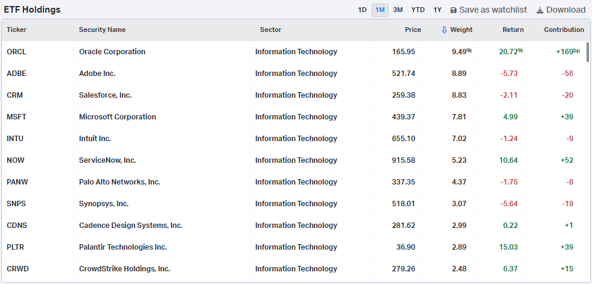Switch to the 3M period
This screenshot has width=592, height=284.
pos(398,10)
